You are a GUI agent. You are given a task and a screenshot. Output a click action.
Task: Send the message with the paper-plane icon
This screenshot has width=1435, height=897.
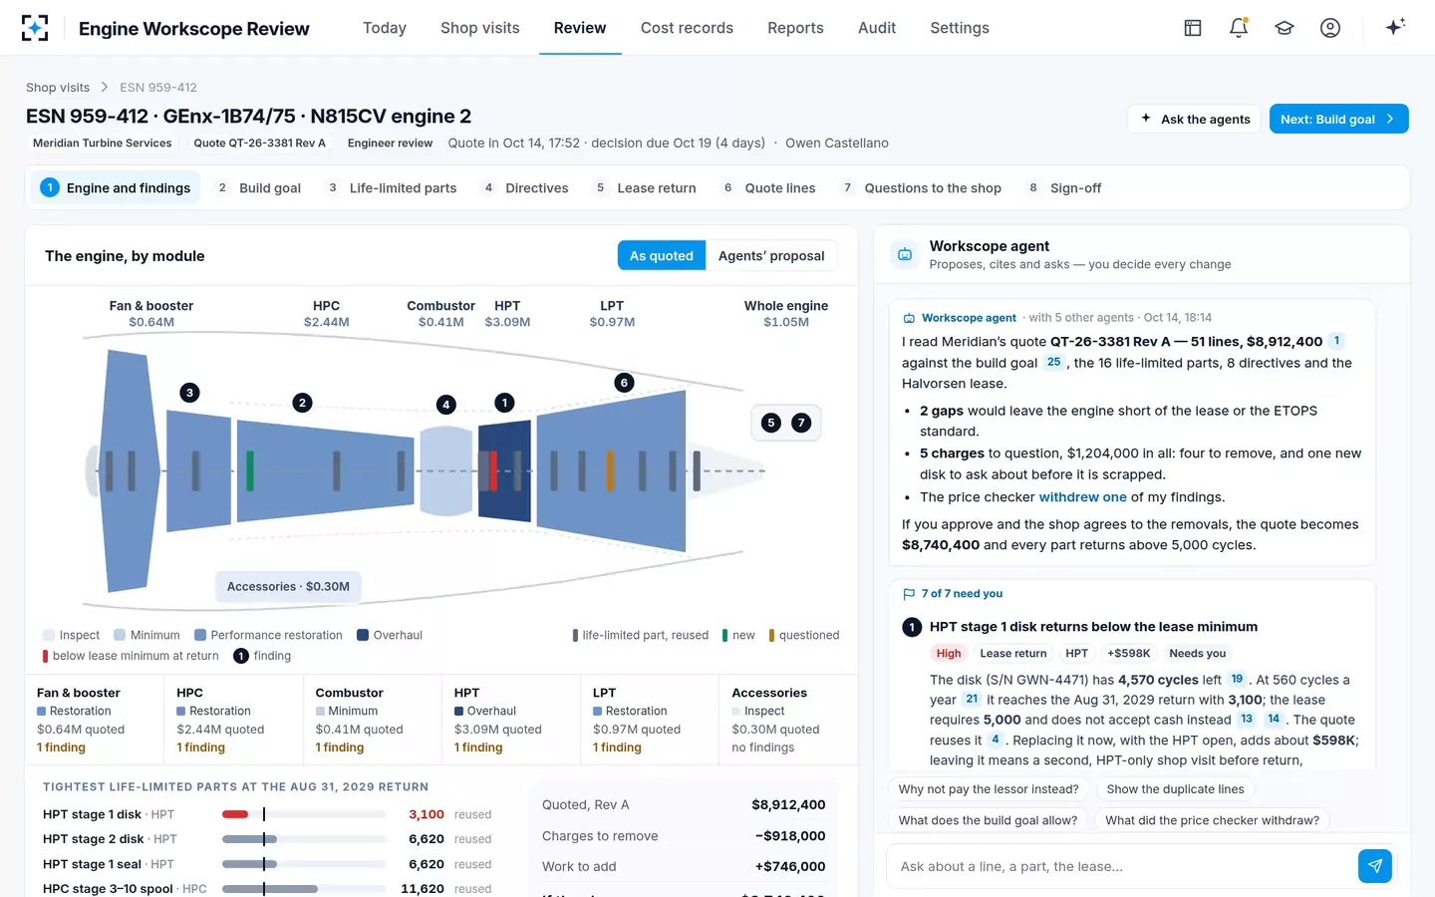1375,866
